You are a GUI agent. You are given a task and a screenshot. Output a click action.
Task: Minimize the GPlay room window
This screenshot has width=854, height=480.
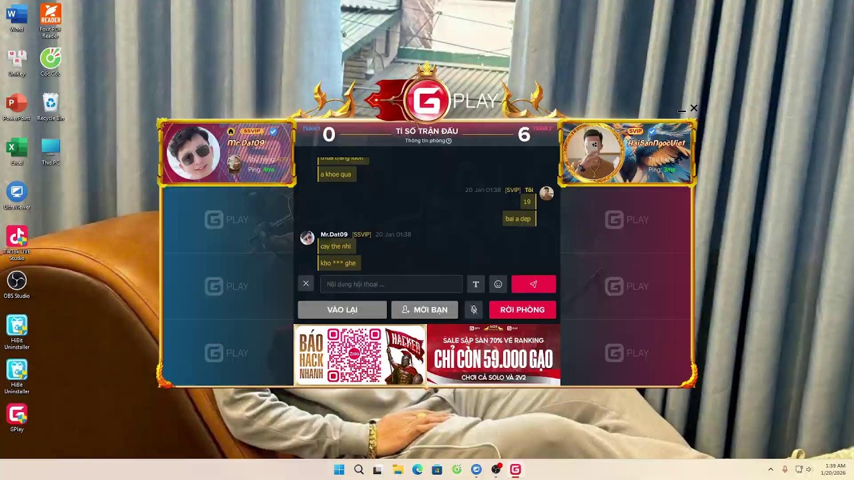click(681, 111)
